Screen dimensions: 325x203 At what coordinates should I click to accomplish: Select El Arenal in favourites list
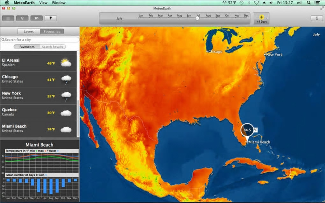click(38, 62)
